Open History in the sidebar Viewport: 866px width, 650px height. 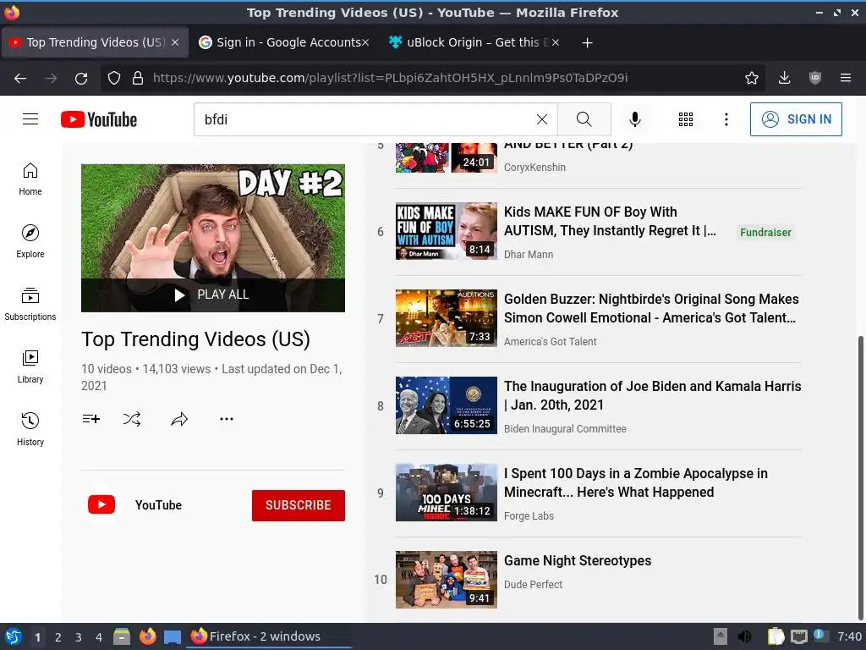30,429
